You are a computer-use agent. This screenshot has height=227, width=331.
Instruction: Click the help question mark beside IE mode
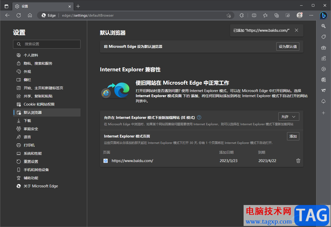(x=199, y=118)
